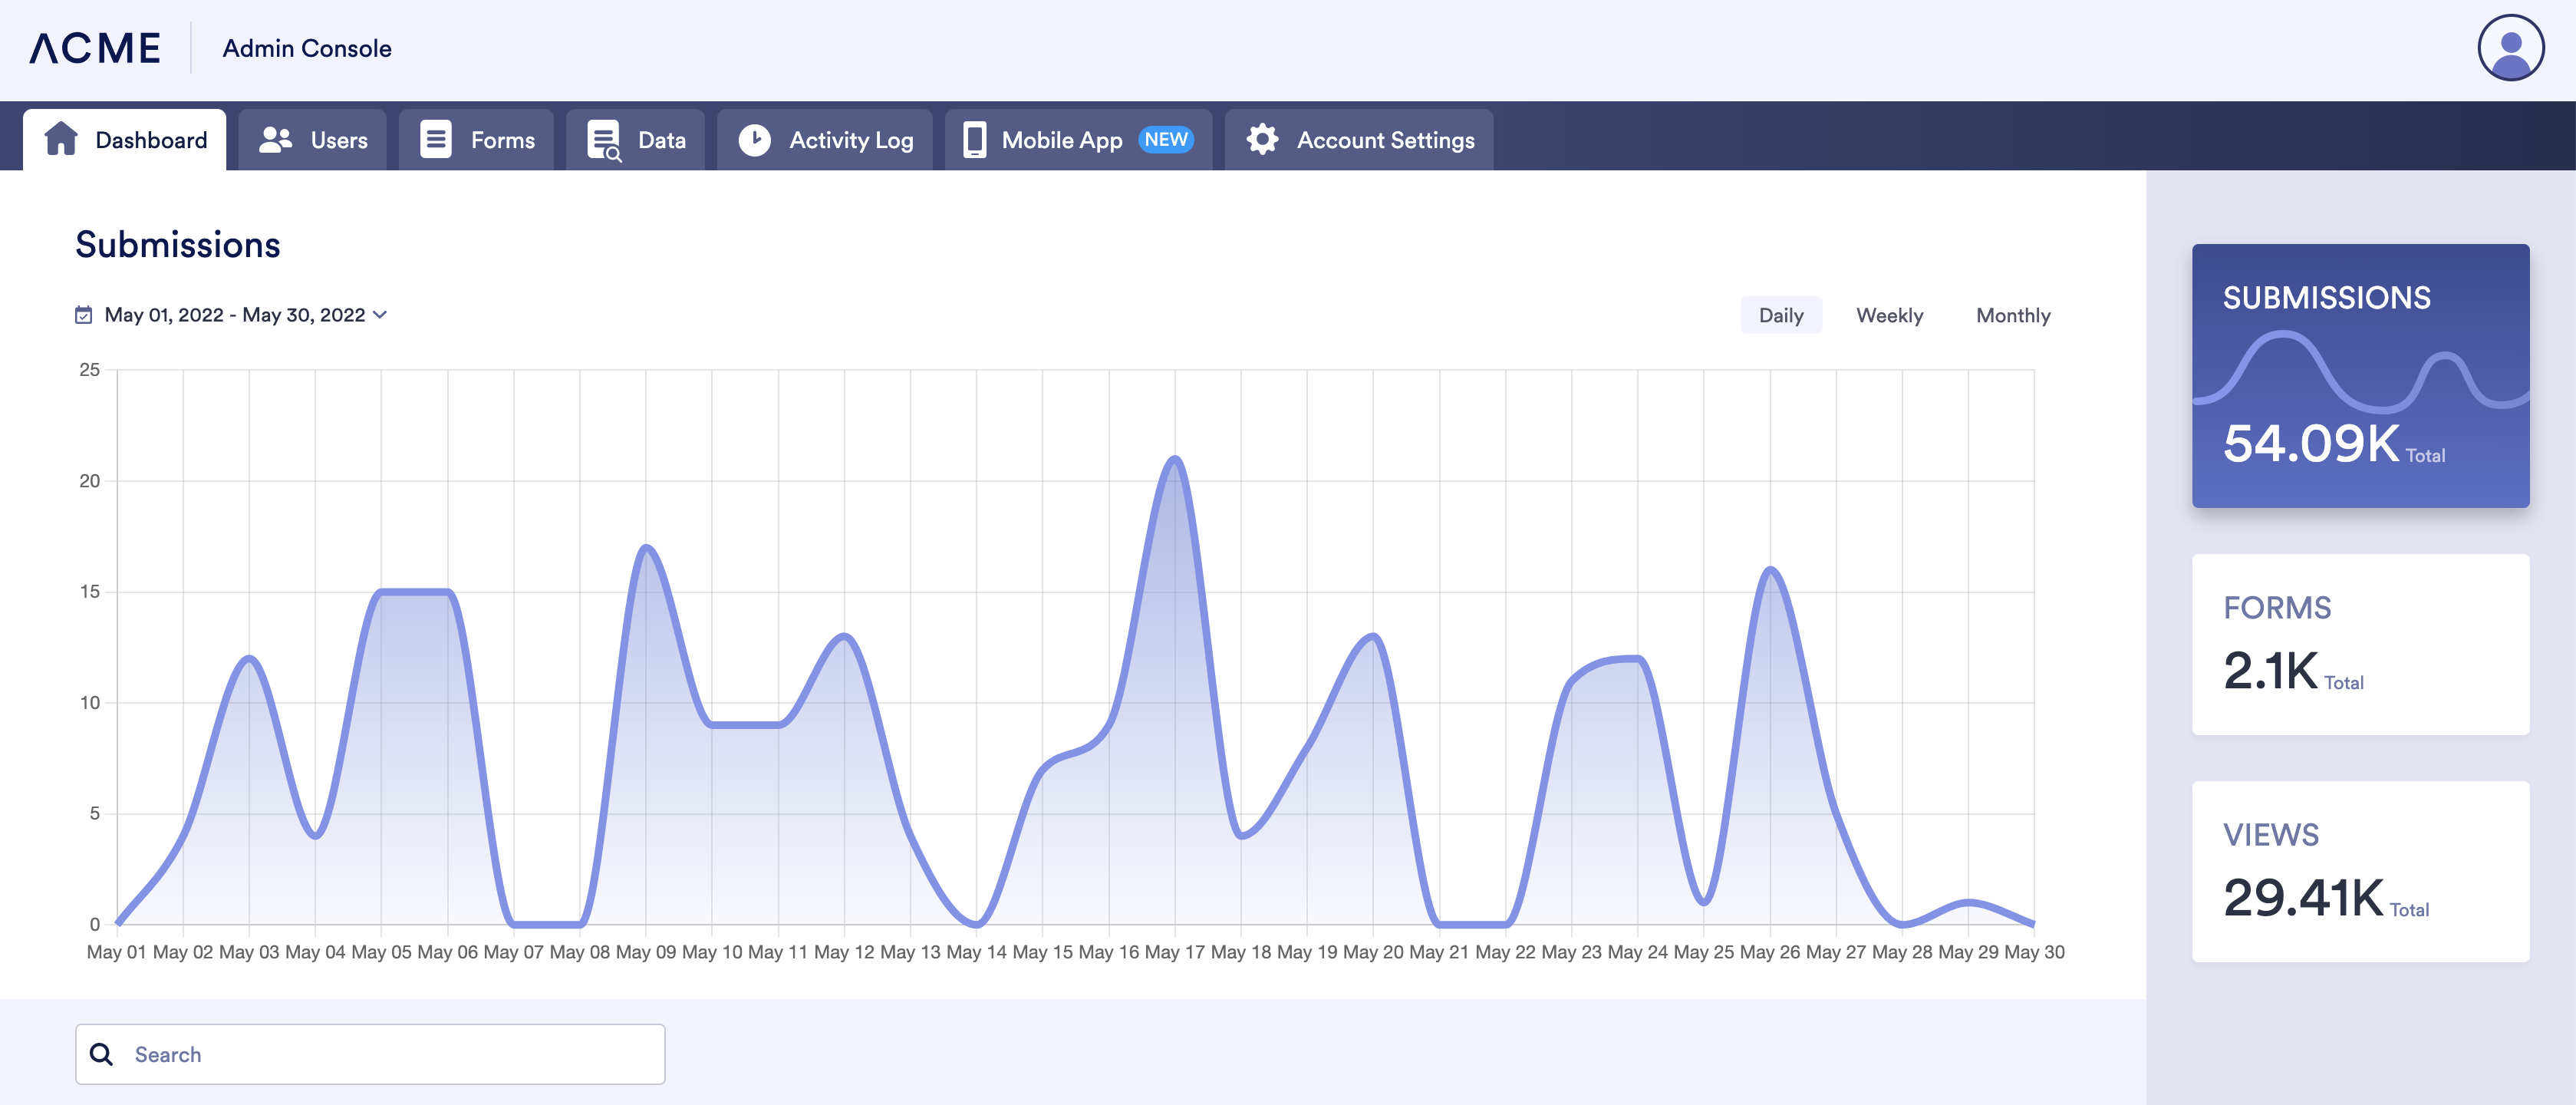Viewport: 2576px width, 1105px height.
Task: Click the Forms 2.1K total card
Action: (2359, 644)
